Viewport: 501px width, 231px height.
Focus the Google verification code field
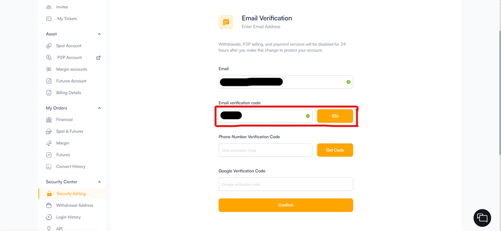coord(286,184)
